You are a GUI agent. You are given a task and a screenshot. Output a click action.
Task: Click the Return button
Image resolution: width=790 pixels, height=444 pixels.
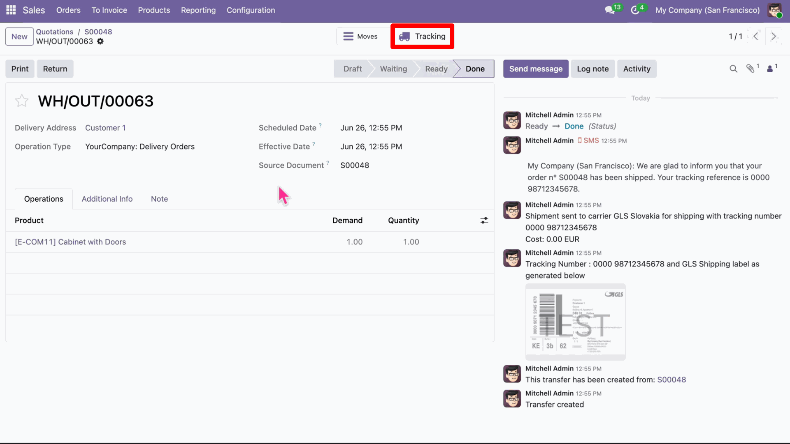pyautogui.click(x=55, y=69)
